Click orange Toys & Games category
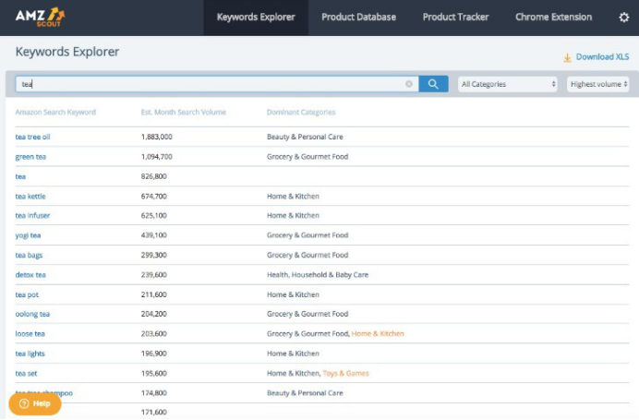Viewport: 639px width, 420px height. pos(345,374)
